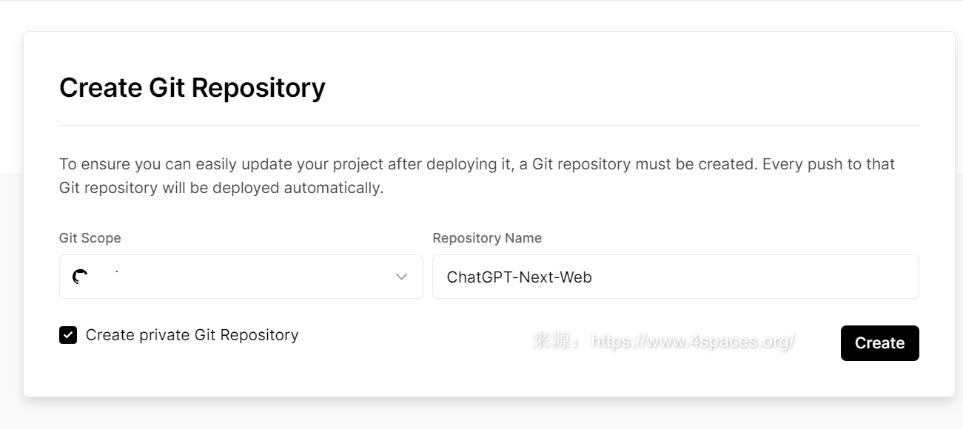This screenshot has height=429, width=963.
Task: Click the 'Repository Name' field label
Action: pos(487,238)
